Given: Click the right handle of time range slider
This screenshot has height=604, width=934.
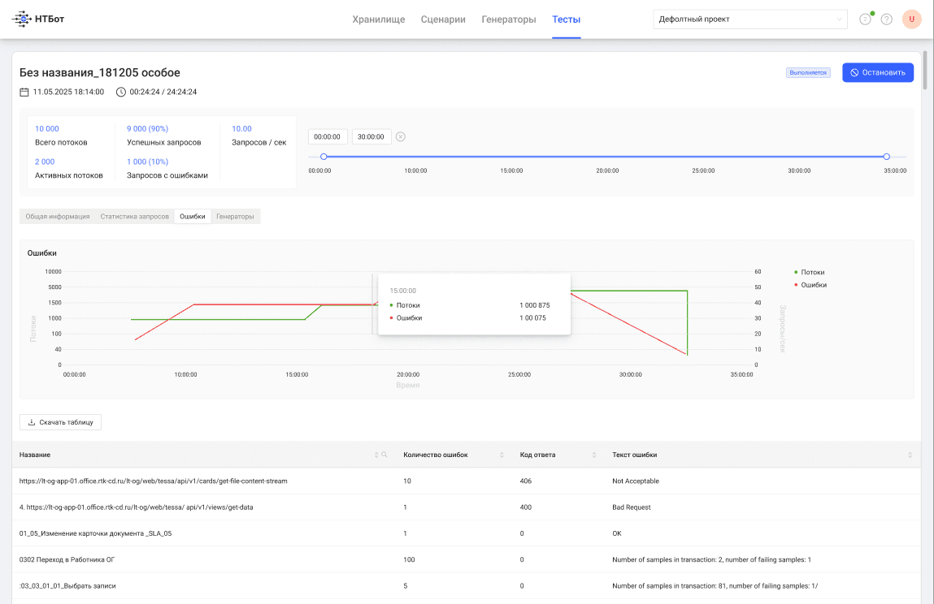Looking at the screenshot, I should pos(886,157).
